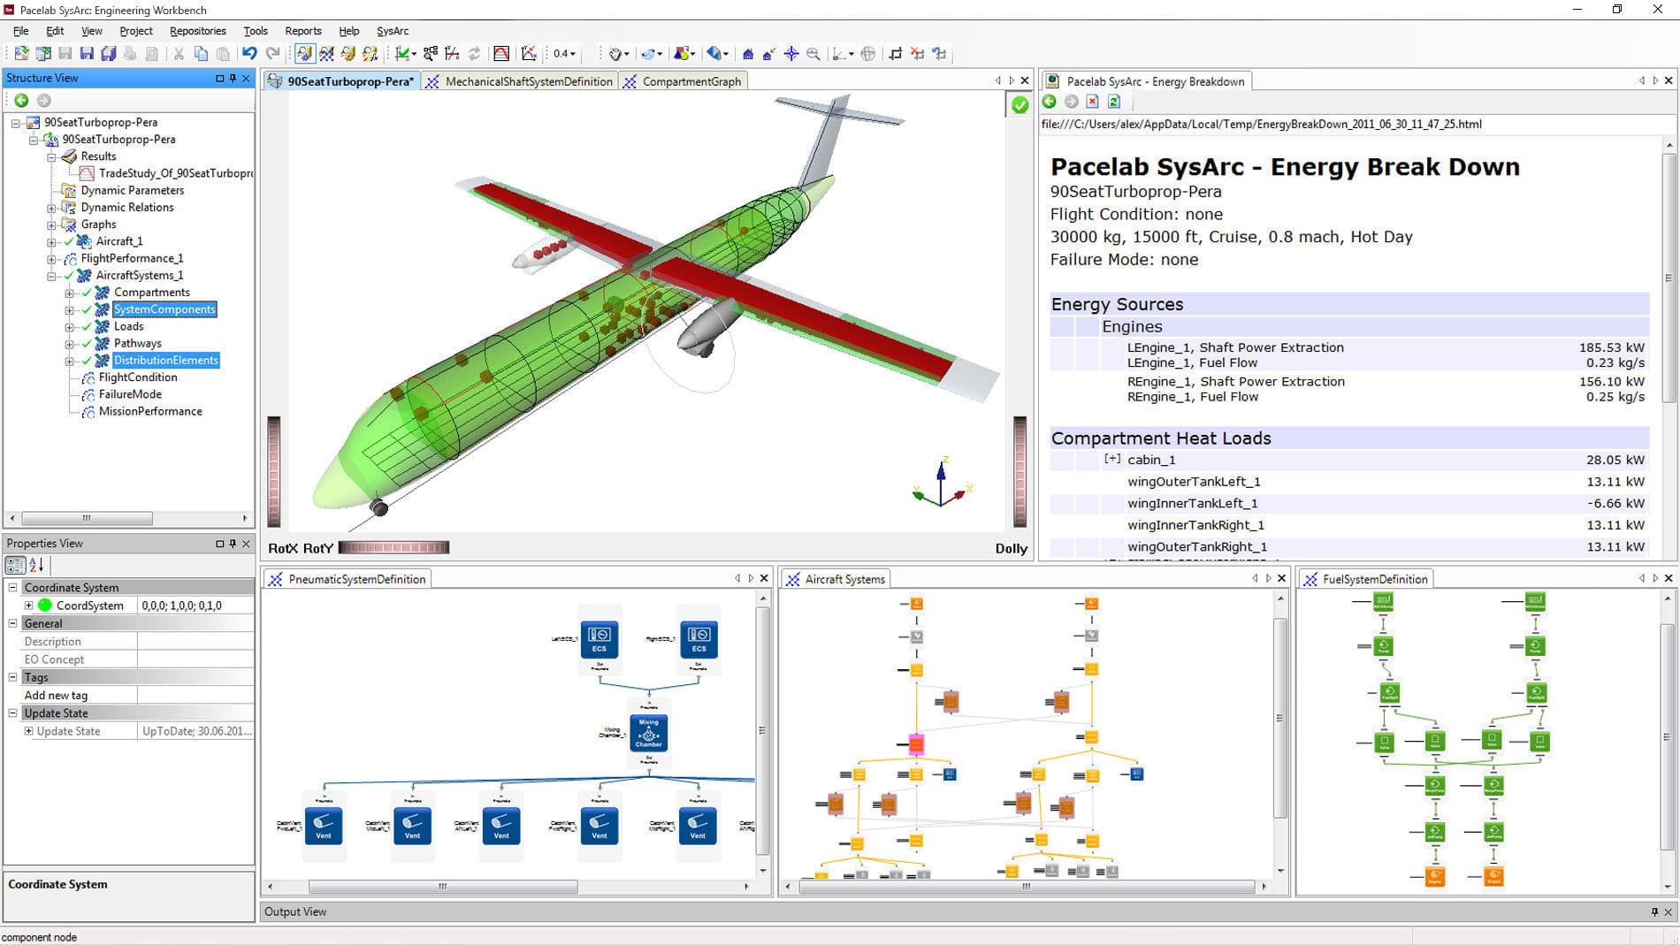1680x945 pixels.
Task: Click the fit-all navigation icon in toolbar
Action: point(791,54)
